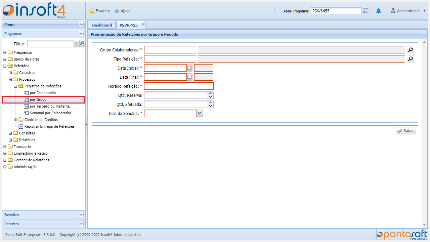
Task: Expand the Favoritos panel
Action: (81, 215)
